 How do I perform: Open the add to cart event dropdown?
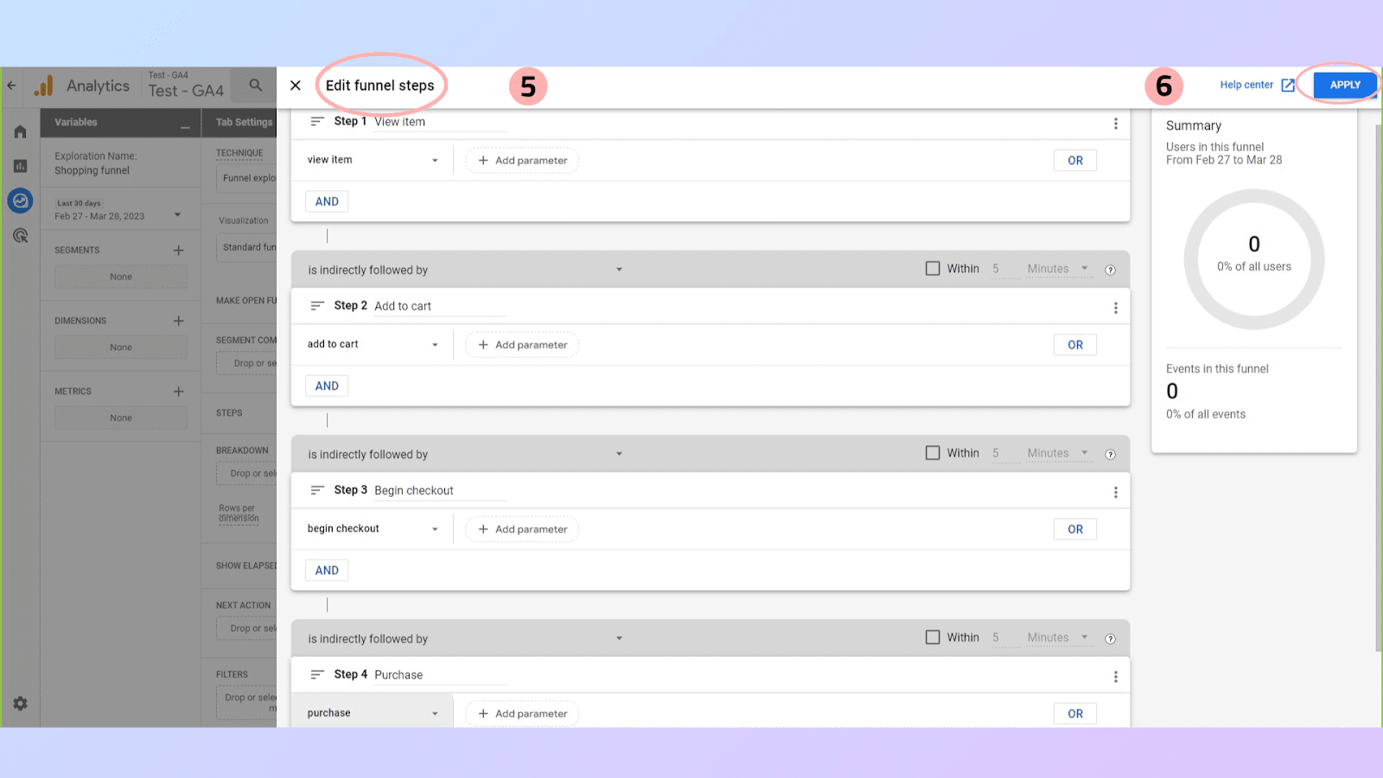[x=373, y=344]
